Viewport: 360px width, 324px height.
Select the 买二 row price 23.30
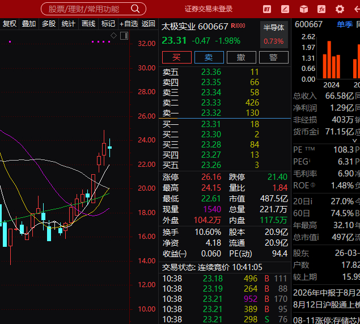tap(211, 134)
